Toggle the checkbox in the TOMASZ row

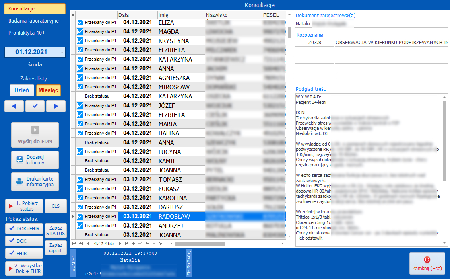80,179
